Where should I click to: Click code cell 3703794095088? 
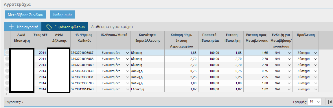tap(84, 59)
